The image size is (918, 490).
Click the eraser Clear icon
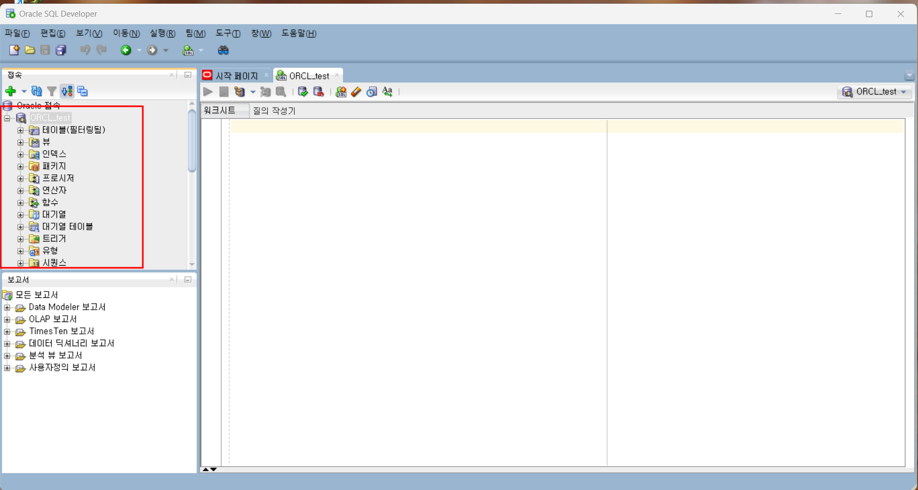[x=356, y=92]
